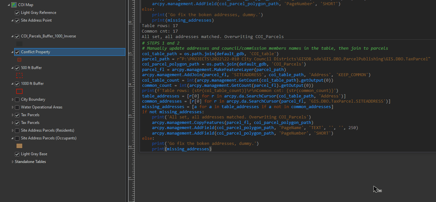Expand the City Boundary layer
The width and height of the screenshot is (436, 202).
pos(13,100)
